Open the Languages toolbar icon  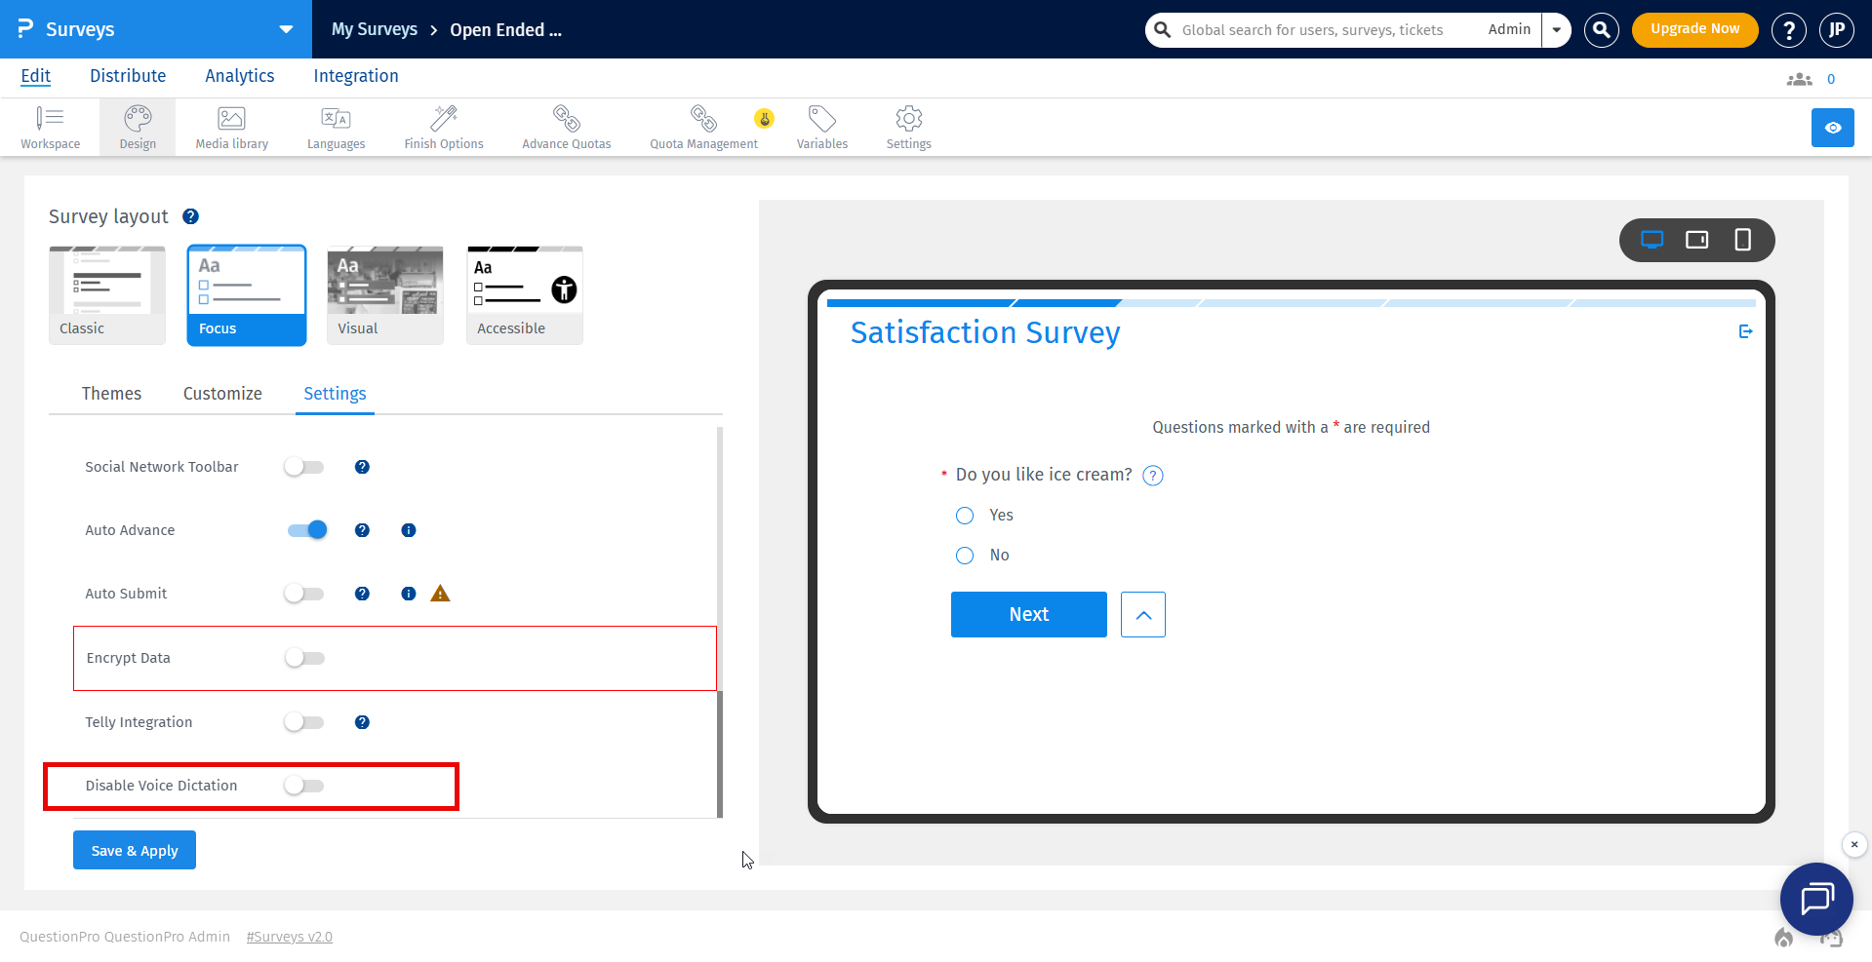336,128
